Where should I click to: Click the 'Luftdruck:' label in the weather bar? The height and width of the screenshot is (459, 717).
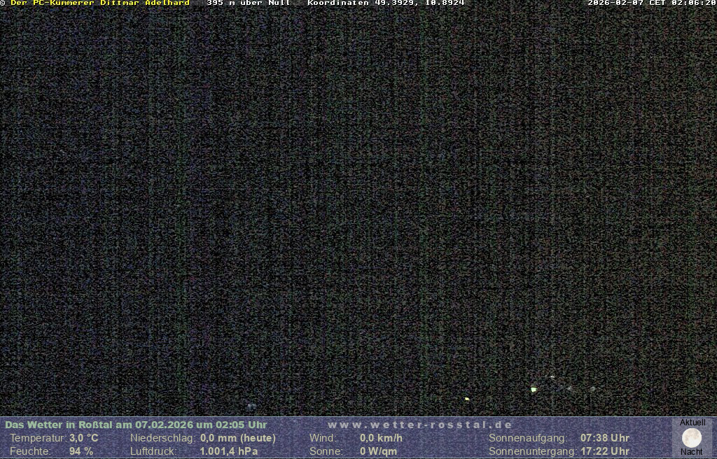pyautogui.click(x=153, y=451)
